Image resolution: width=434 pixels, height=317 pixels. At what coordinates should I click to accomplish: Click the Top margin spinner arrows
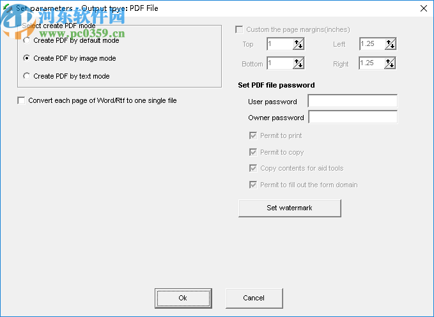(298, 44)
